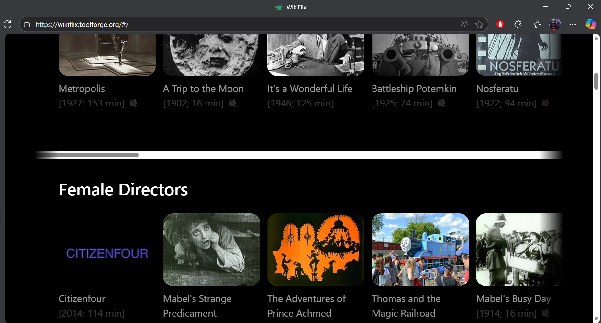Select the Mabel's Strange Predicament title
This screenshot has height=323, width=601.
(197, 306)
